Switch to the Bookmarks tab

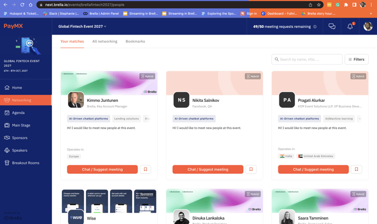(x=135, y=41)
